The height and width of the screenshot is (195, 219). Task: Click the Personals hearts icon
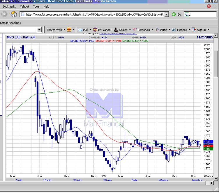(x=134, y=30)
